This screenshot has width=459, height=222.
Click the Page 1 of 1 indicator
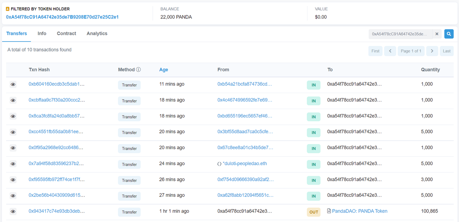click(x=411, y=51)
